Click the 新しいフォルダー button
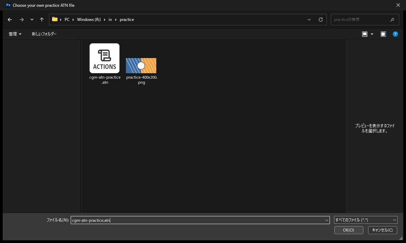This screenshot has height=243, width=406. [x=44, y=34]
